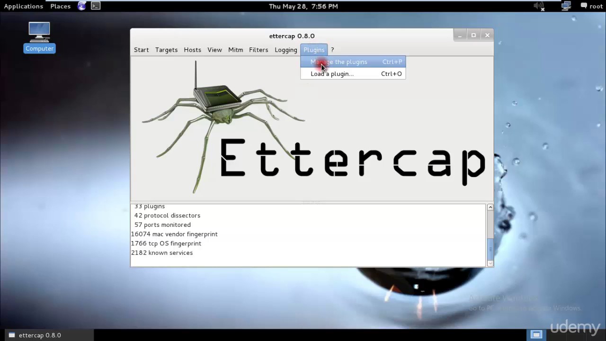This screenshot has height=341, width=606.
Task: Open the View menu
Action: click(214, 50)
